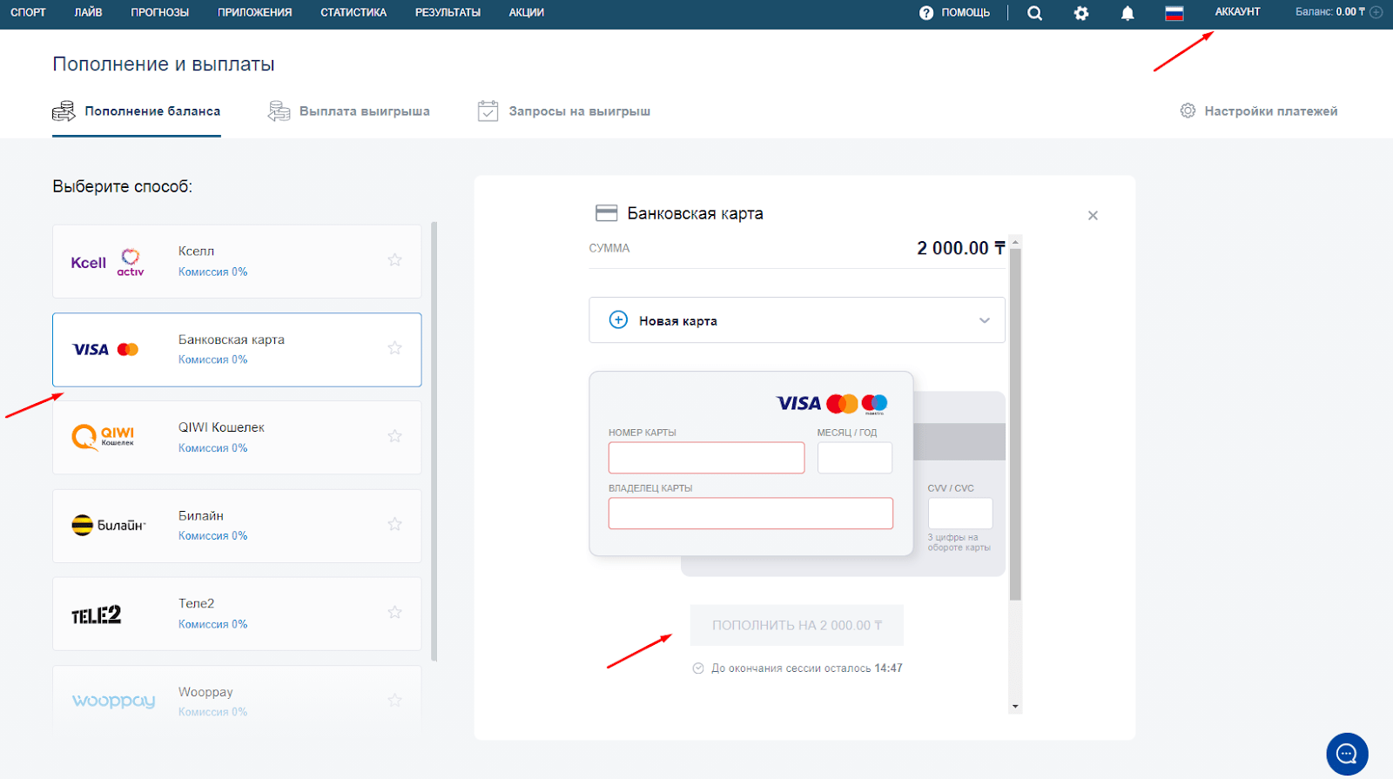Open the СПОРТ menu
Viewport: 1393px width, 779px height.
pyautogui.click(x=28, y=12)
